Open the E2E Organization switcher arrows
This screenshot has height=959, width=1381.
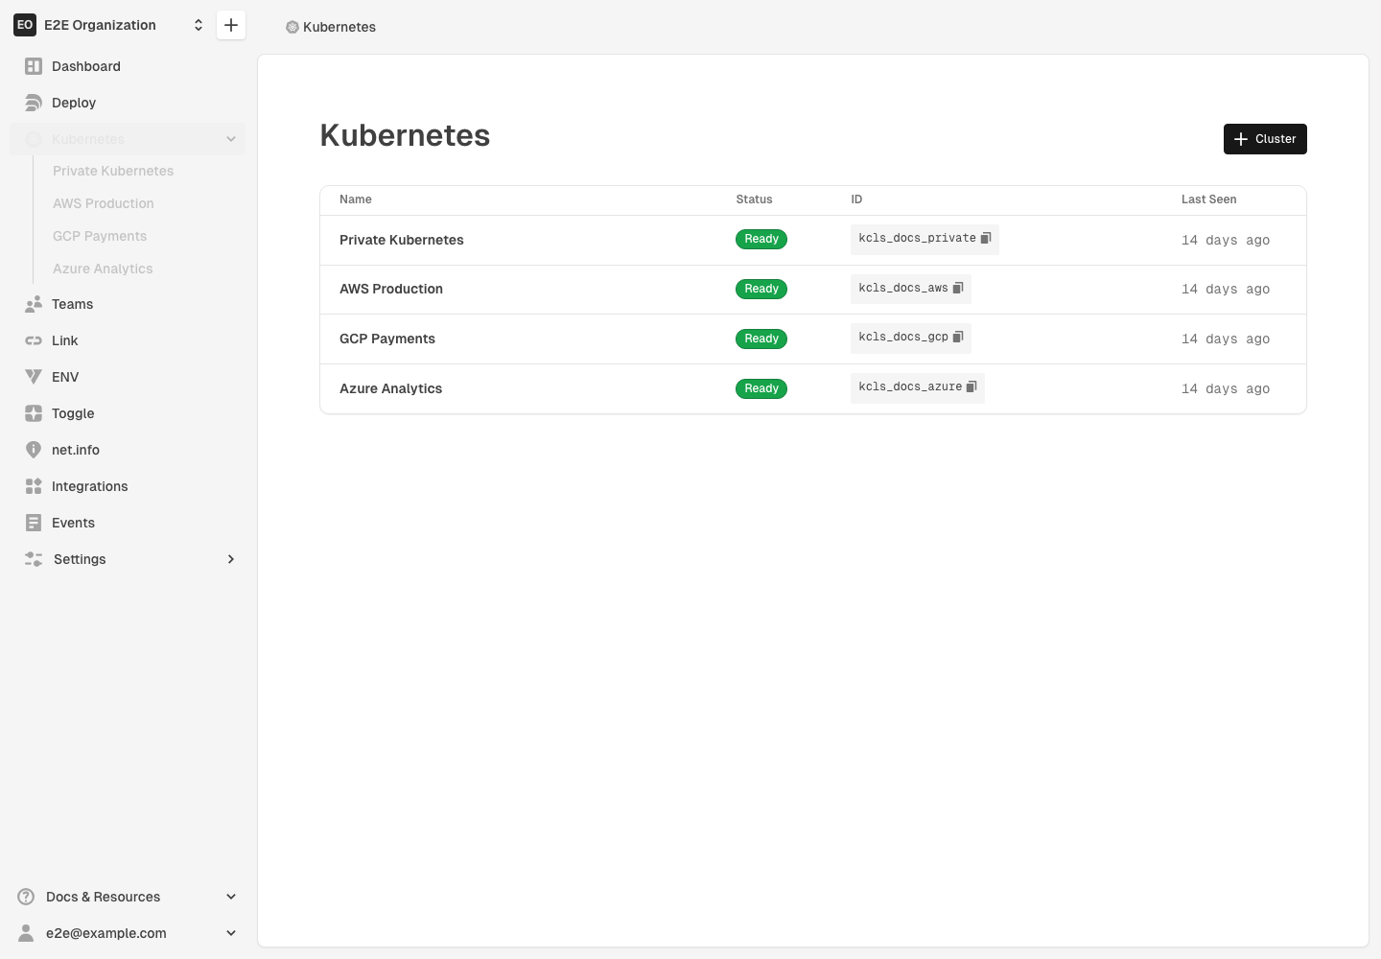point(199,25)
